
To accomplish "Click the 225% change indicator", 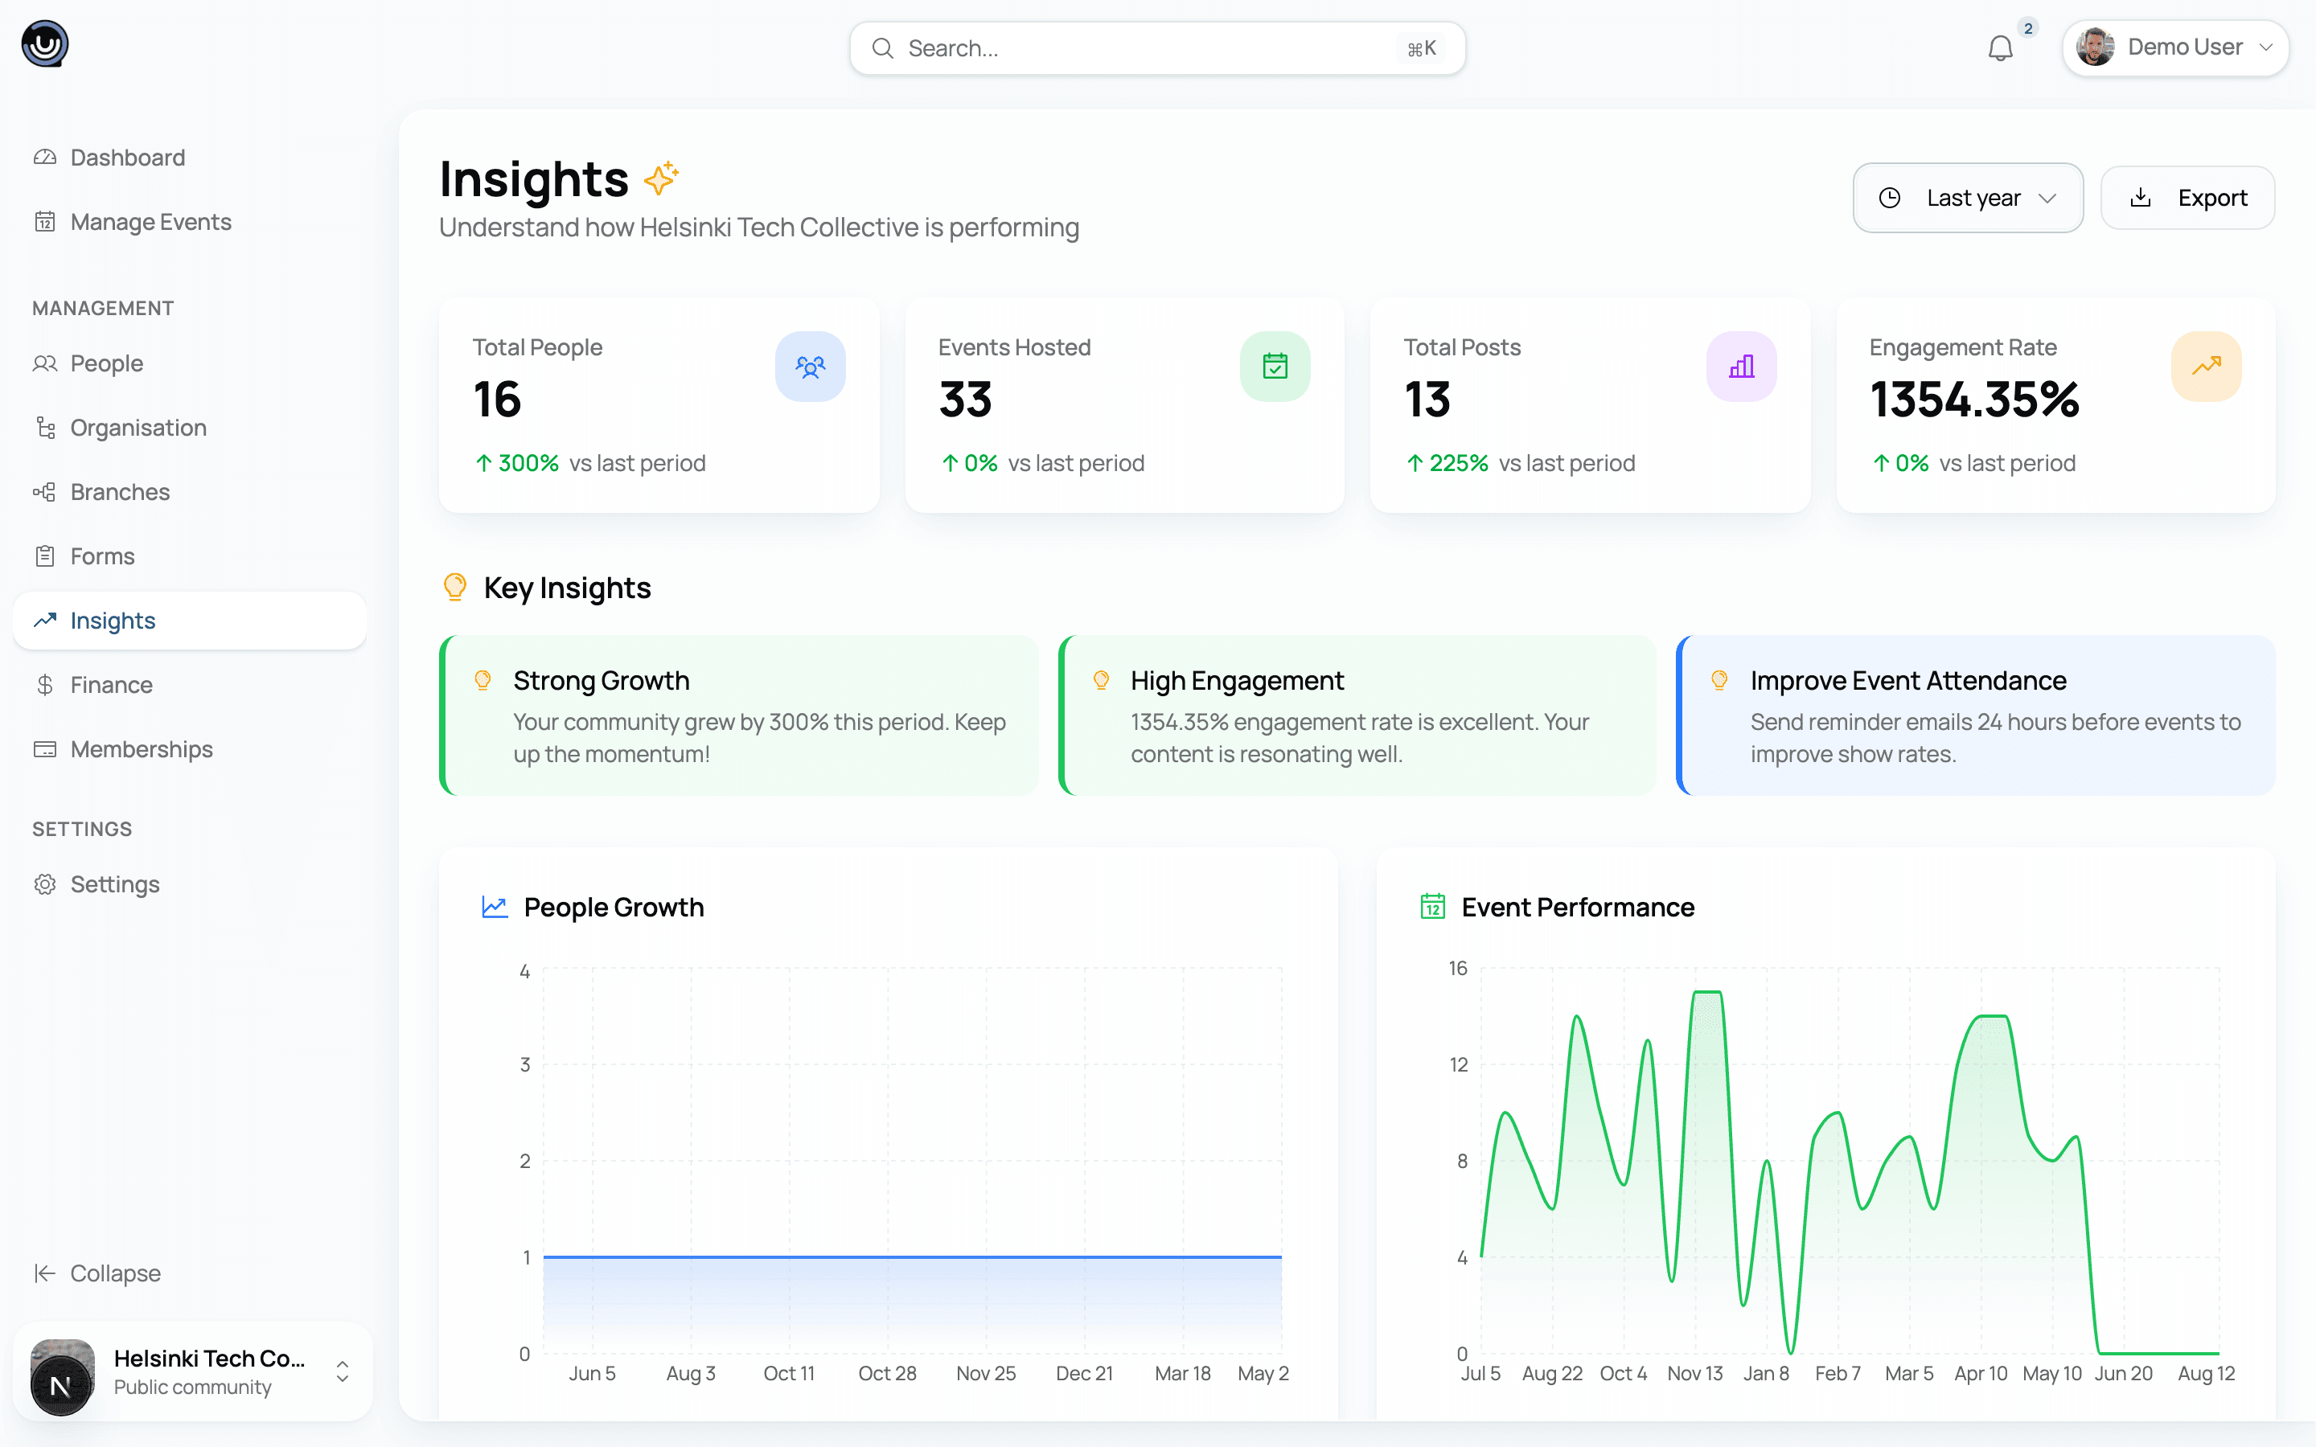I will tap(1447, 463).
